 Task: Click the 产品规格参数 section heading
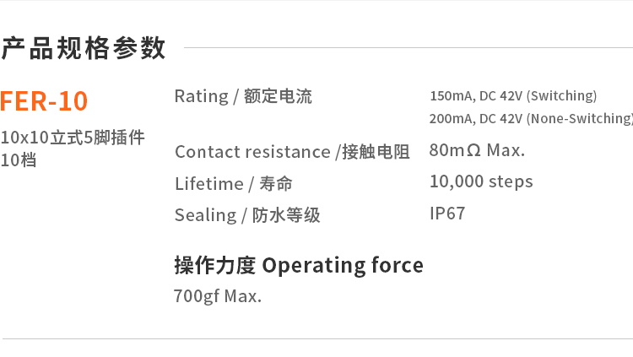tap(84, 48)
